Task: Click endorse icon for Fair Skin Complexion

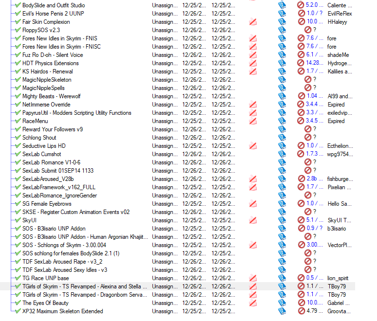Action: click(253, 22)
